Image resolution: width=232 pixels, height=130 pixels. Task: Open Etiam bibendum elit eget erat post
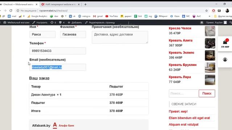coord(189,118)
